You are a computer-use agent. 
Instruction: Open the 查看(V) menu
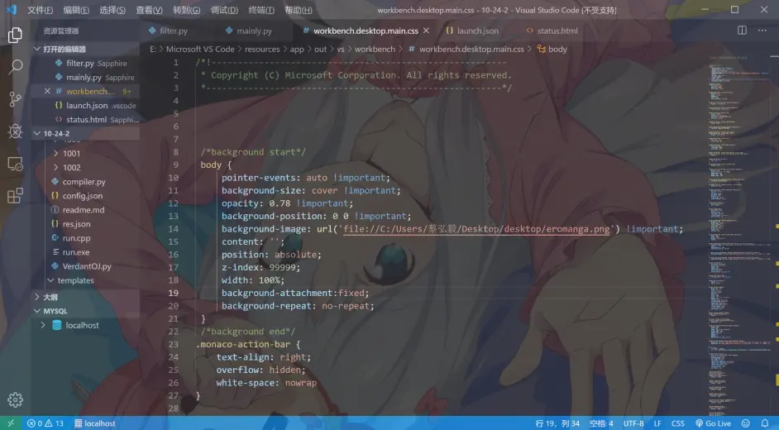click(x=149, y=10)
